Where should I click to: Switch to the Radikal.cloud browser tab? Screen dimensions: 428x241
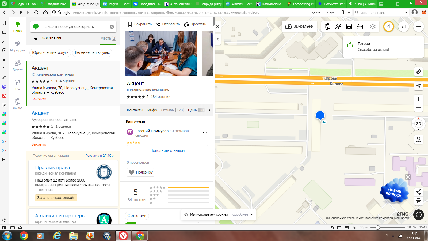click(x=269, y=4)
